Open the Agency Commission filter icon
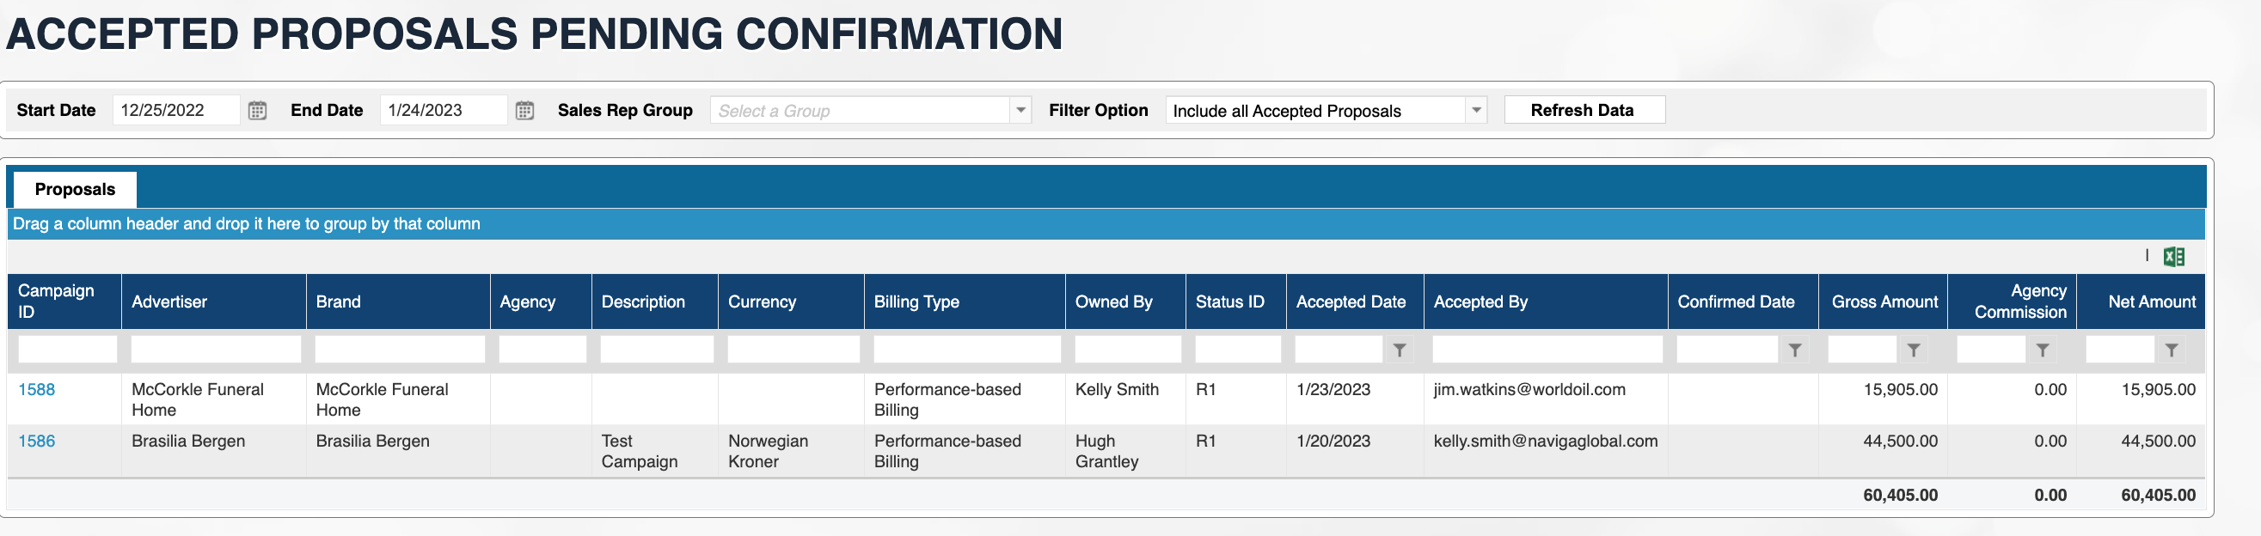 coord(2043,350)
